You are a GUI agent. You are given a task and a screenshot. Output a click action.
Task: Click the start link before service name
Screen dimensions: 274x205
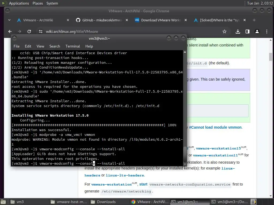143,184
